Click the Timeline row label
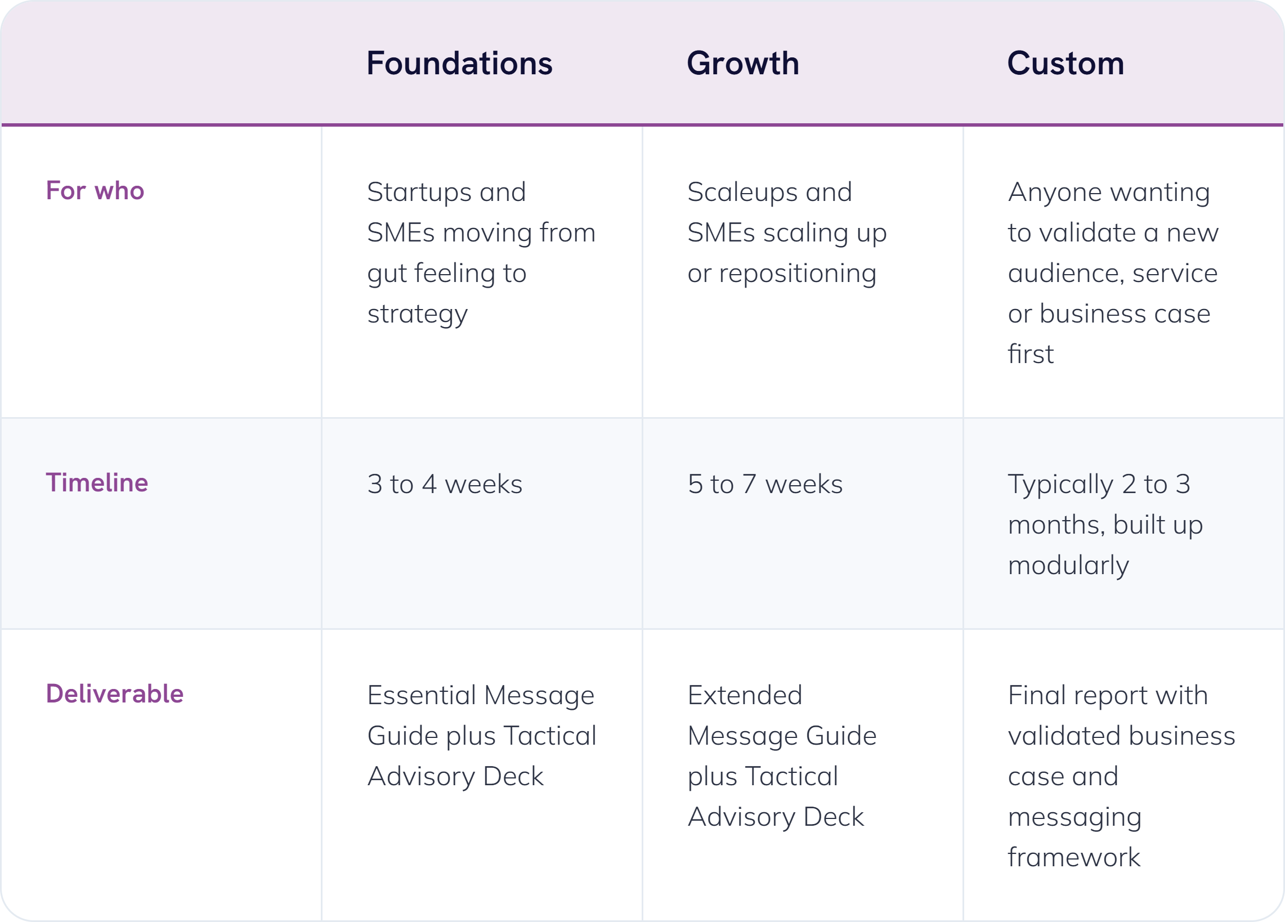The width and height of the screenshot is (1285, 922). click(97, 482)
